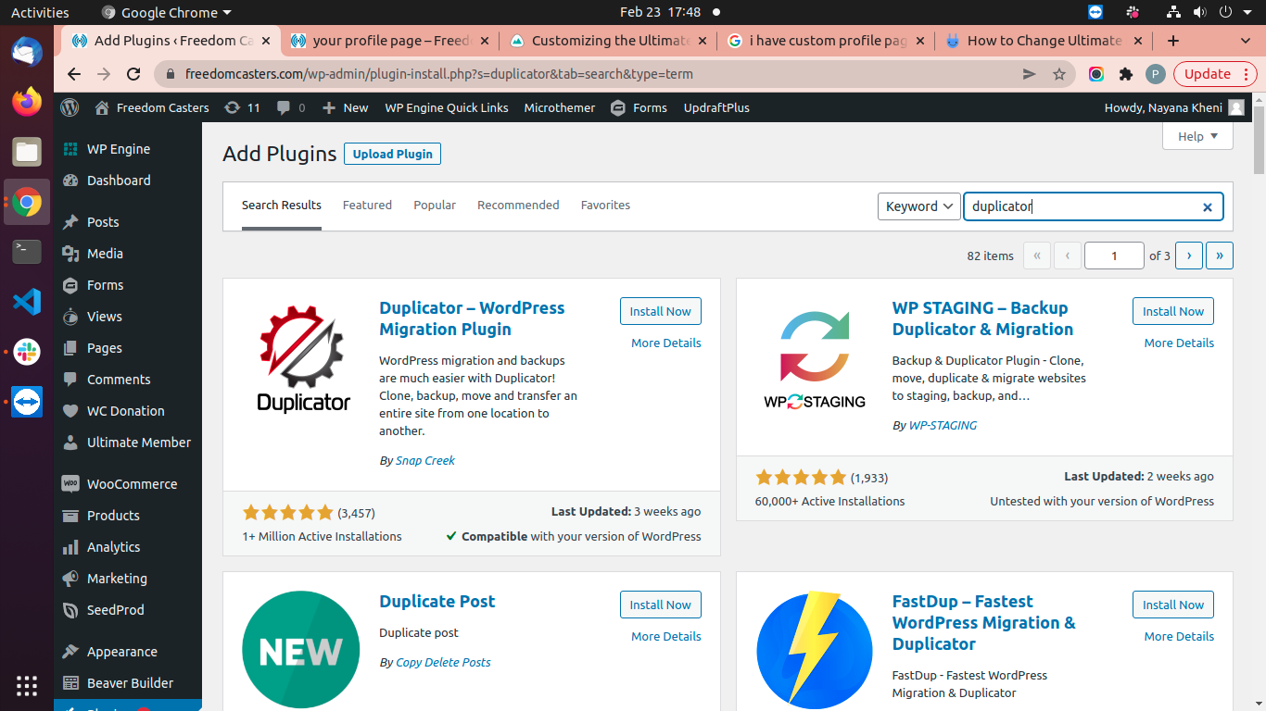Viewport: 1266px width, 711px height.
Task: Install the WP STAGING plugin
Action: click(1172, 311)
